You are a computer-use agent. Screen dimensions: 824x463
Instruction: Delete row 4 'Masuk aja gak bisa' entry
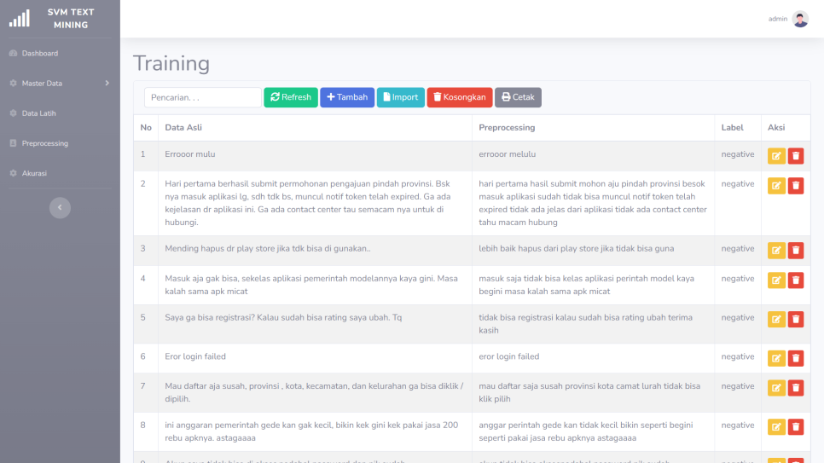coord(796,280)
